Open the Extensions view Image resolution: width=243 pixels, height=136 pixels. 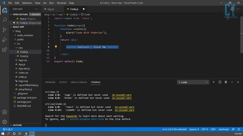[x=5, y=49]
